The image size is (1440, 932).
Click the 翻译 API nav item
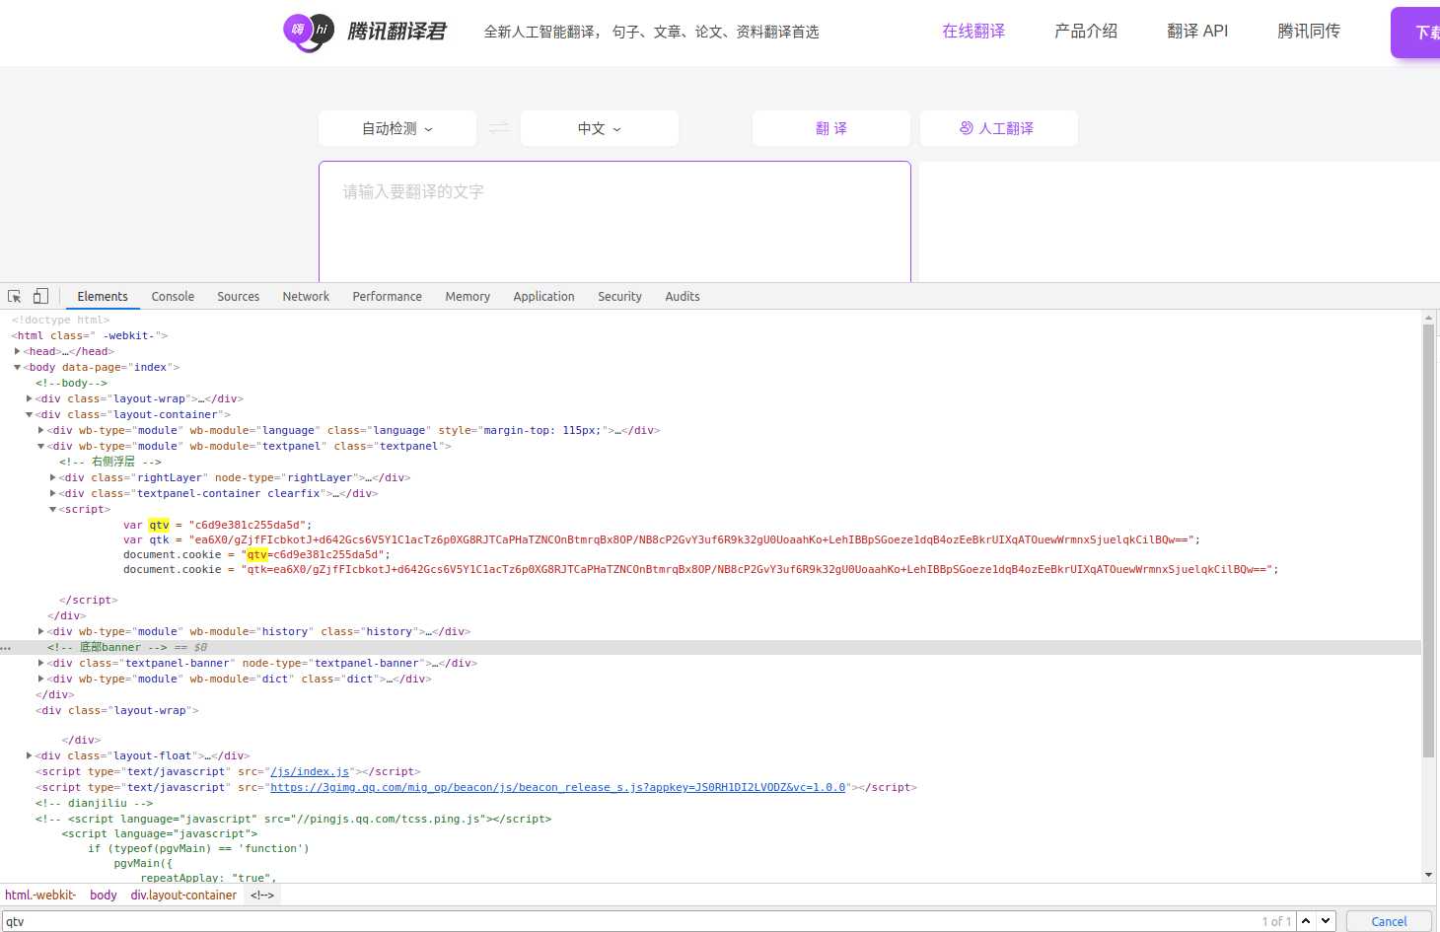tap(1197, 32)
